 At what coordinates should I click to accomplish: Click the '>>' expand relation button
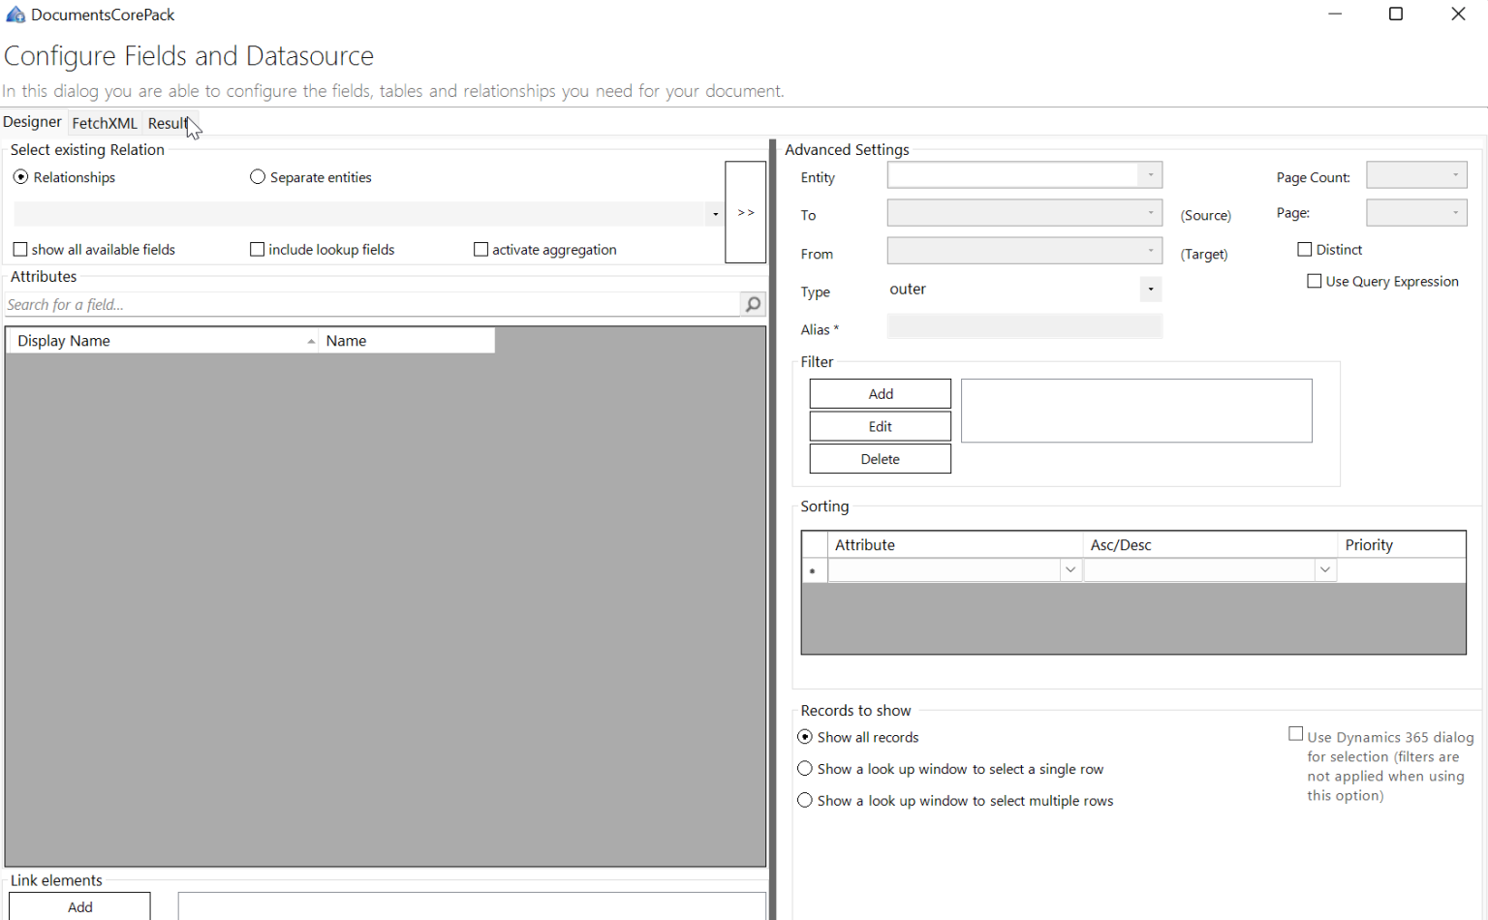click(745, 212)
